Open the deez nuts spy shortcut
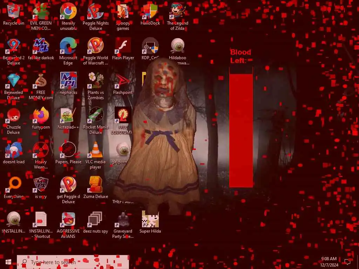Viewport: 359px width, 269px height. 95,219
